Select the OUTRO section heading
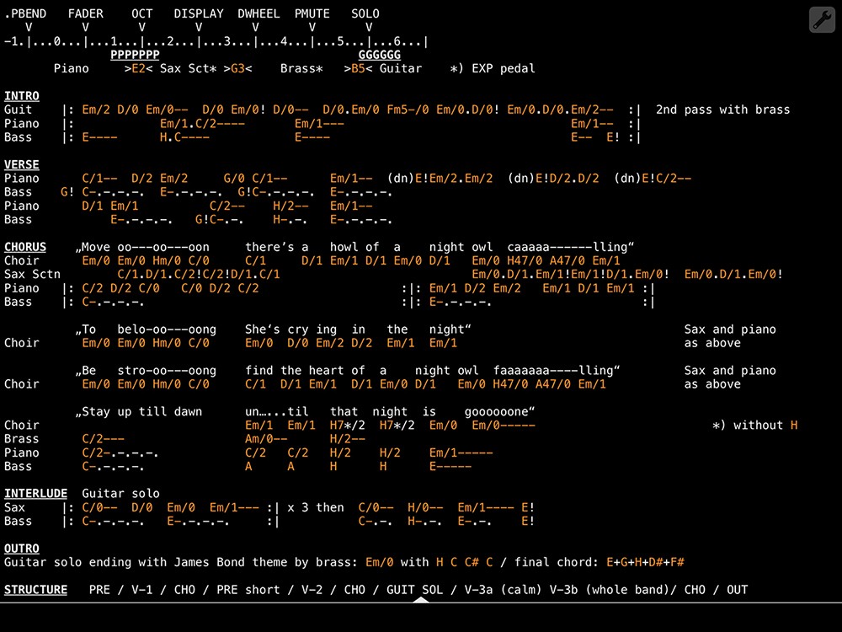Screen dimensions: 842x632 click(22, 549)
